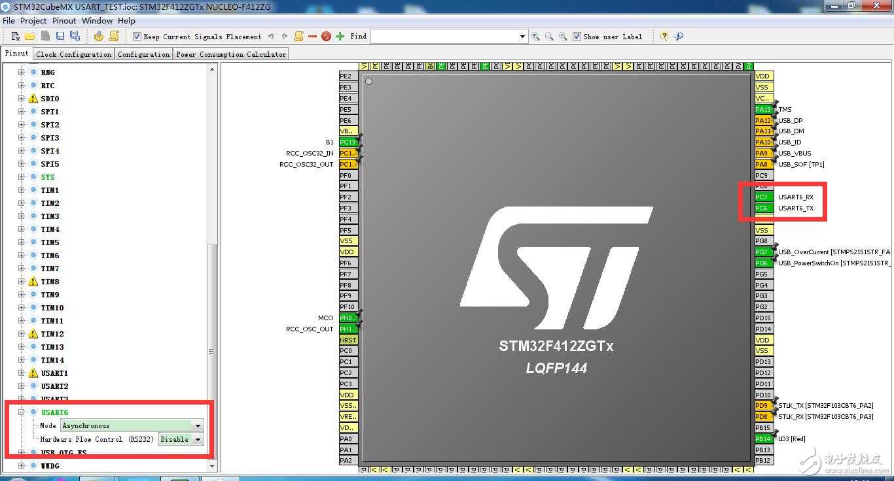Open the USART6 Mode dropdown
Screen dimensions: 894x481
point(198,425)
